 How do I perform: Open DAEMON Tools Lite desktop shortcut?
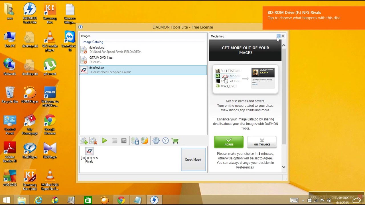pos(30,13)
